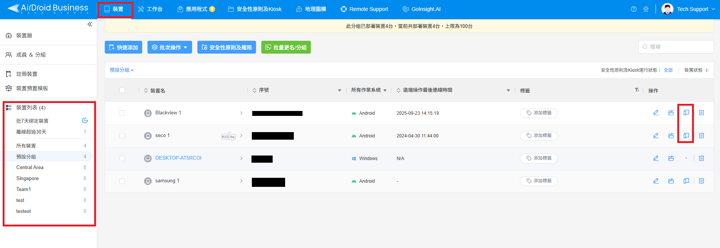This screenshot has height=248, width=720.
Task: Focus the 搜尋 search field
Action: (x=676, y=47)
